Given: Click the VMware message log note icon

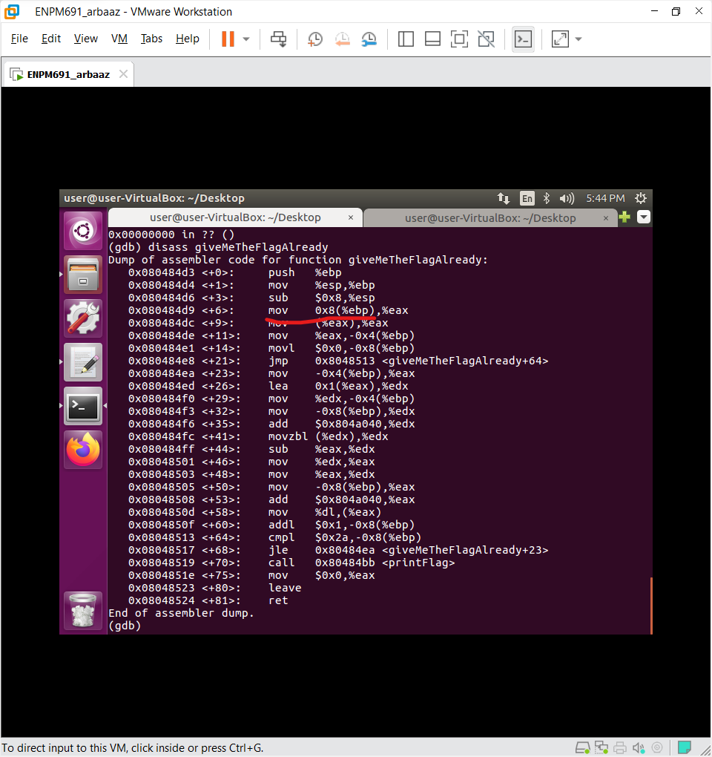Looking at the screenshot, I should (685, 747).
